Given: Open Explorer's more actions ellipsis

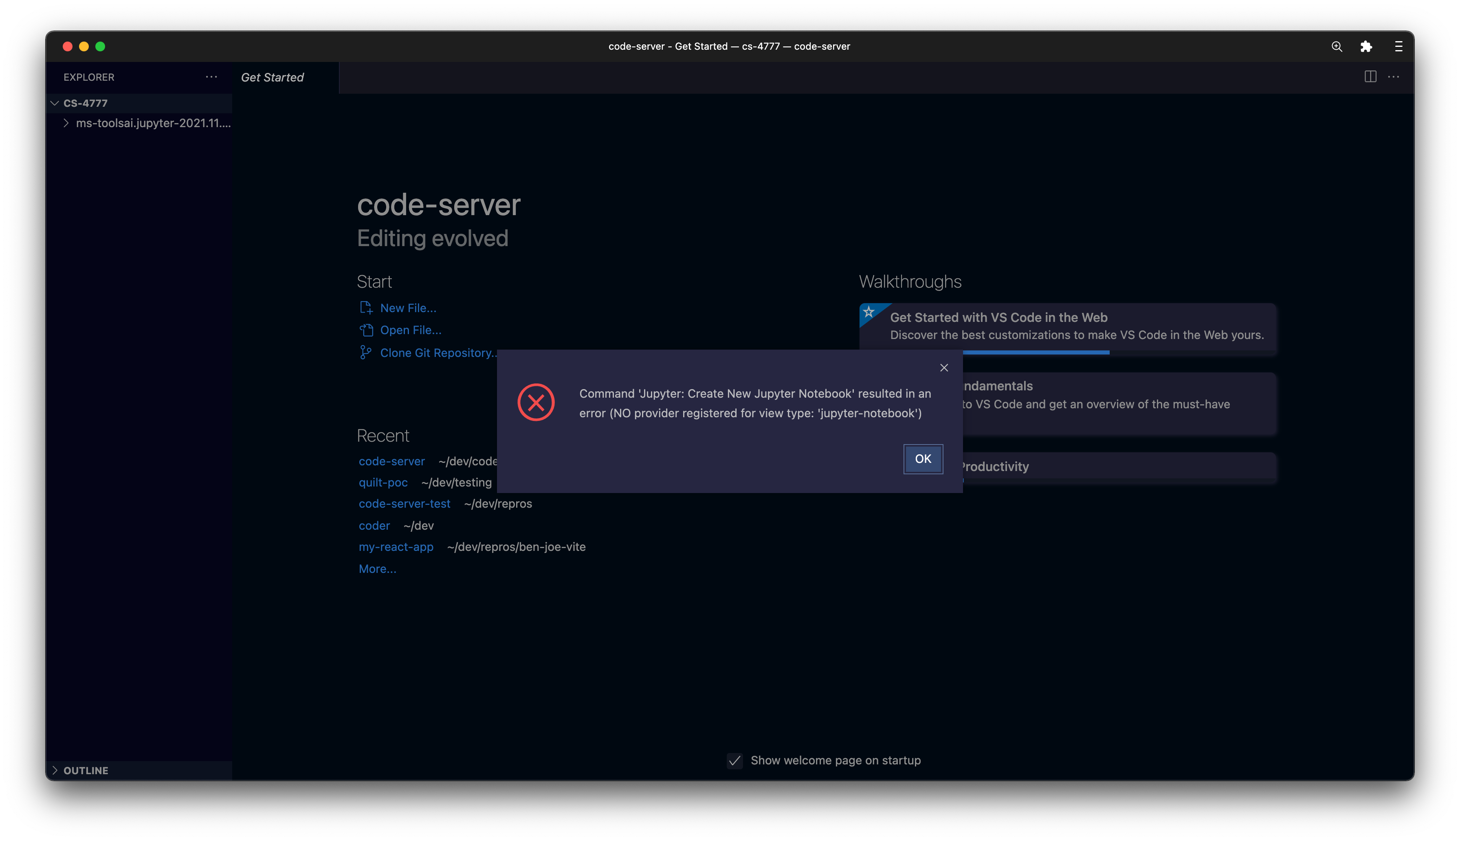Looking at the screenshot, I should [211, 77].
